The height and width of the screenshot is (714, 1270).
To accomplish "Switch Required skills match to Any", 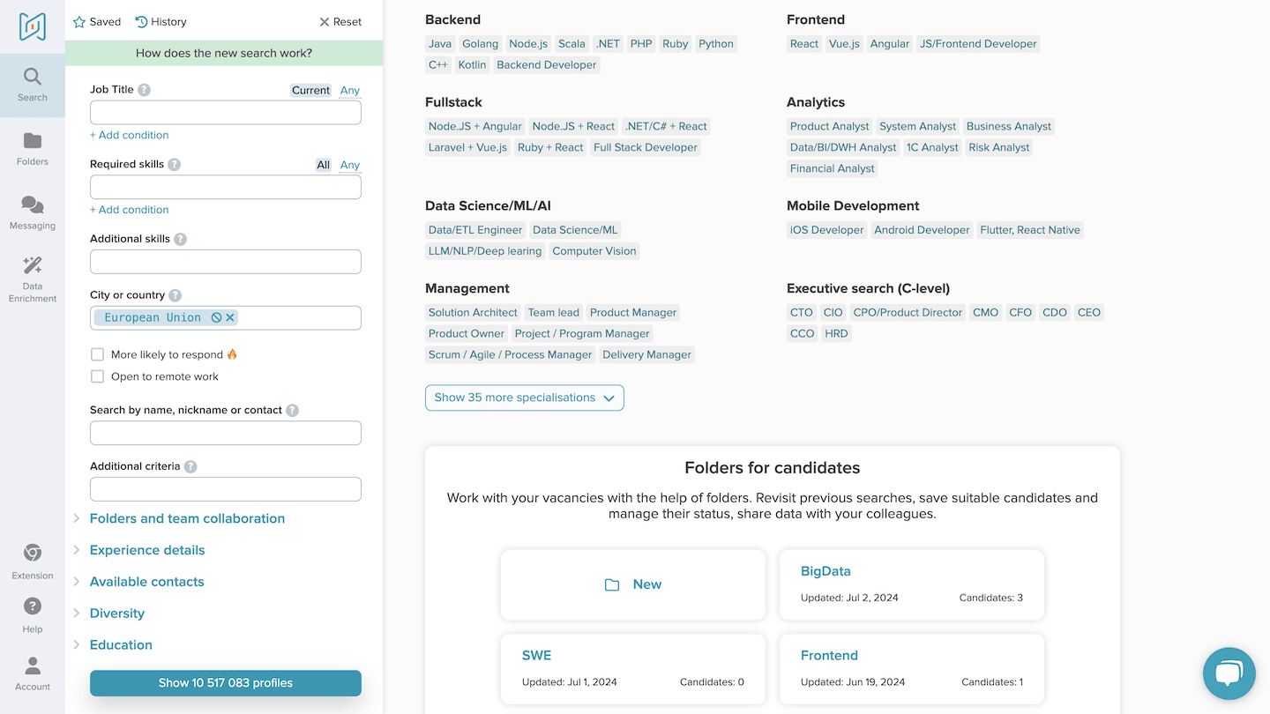I will [350, 165].
